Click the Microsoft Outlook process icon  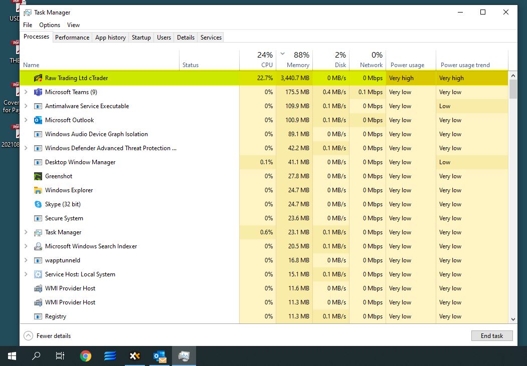[38, 120]
